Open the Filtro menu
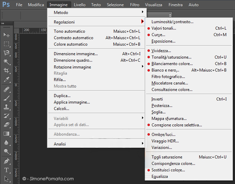235x184 pixels. [135, 5]
